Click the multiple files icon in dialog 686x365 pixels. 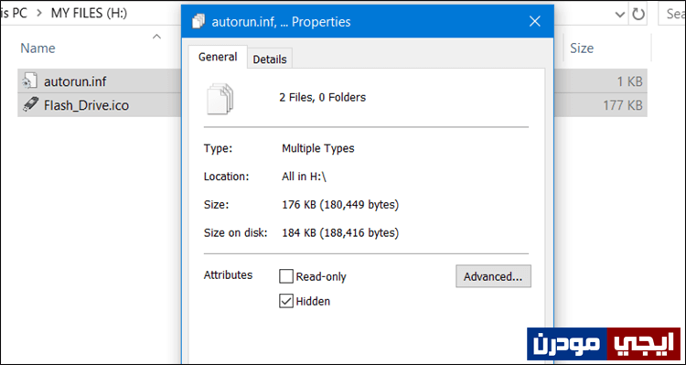(x=220, y=100)
